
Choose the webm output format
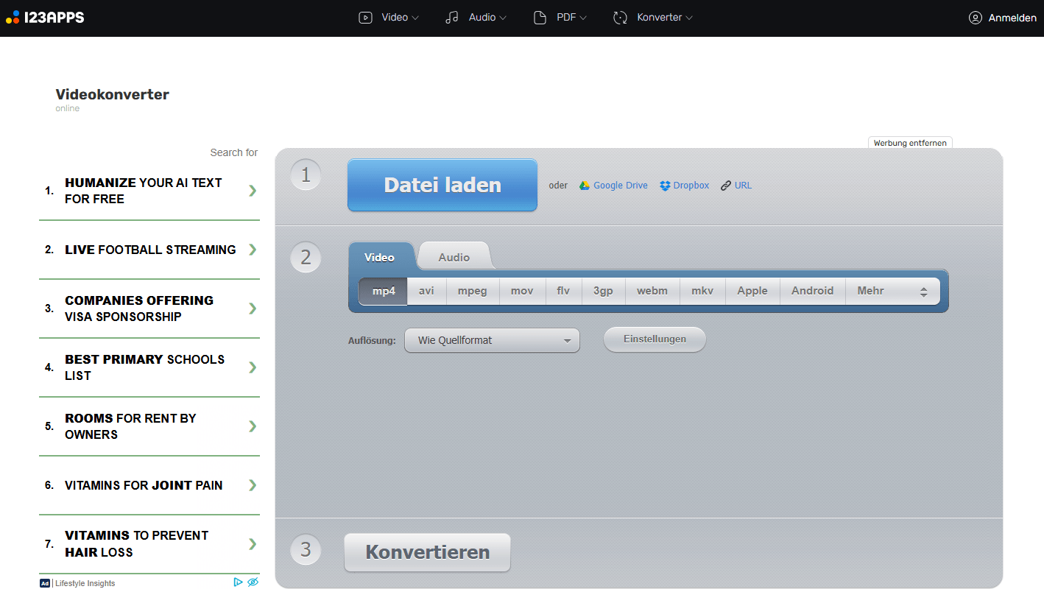(x=652, y=291)
